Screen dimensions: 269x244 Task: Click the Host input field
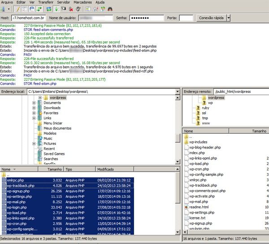pyautogui.click(x=29, y=18)
